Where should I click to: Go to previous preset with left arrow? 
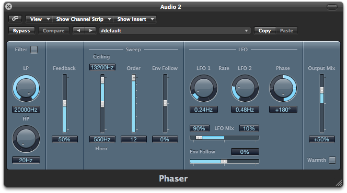78,30
